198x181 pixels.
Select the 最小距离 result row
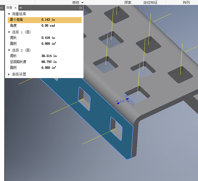click(x=45, y=20)
